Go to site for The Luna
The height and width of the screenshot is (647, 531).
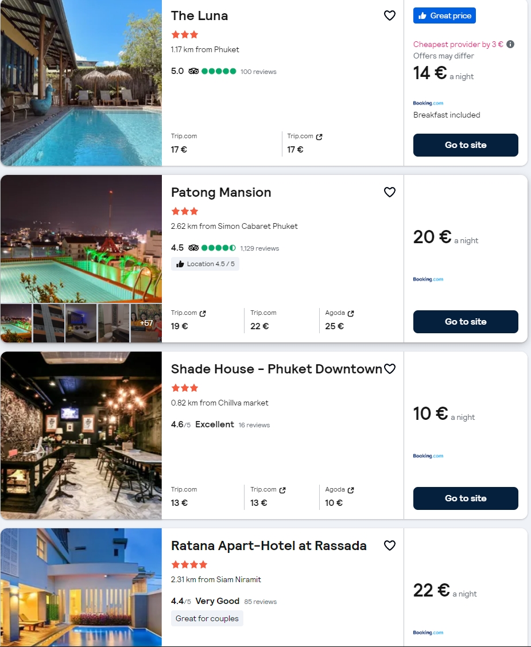pyautogui.click(x=466, y=145)
